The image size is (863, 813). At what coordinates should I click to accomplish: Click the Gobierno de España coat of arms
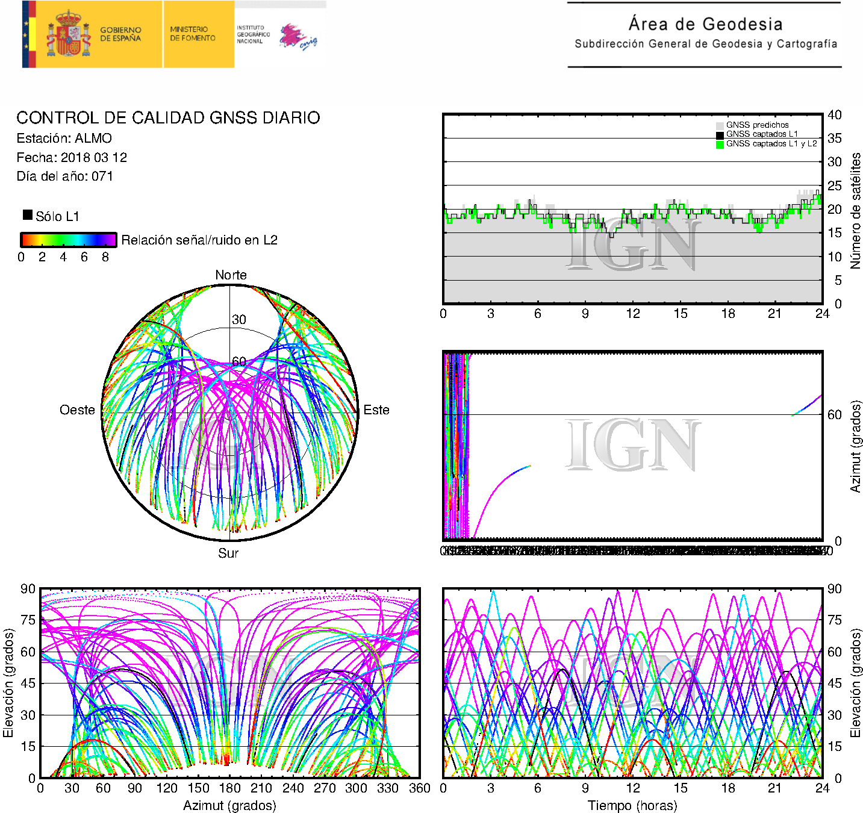coord(68,34)
